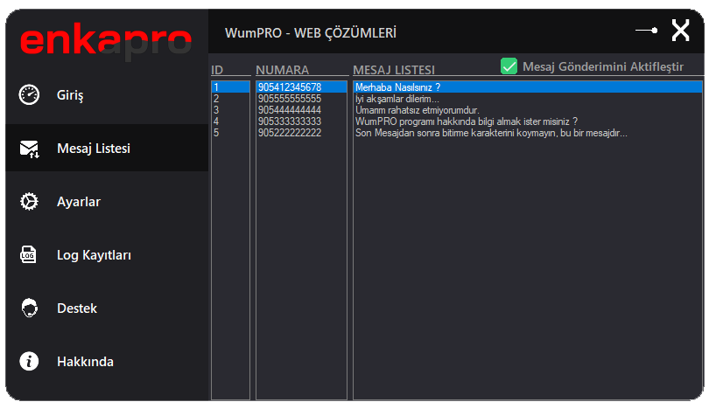709x402 pixels.
Task: Select ID row 4
Action: click(x=230, y=121)
